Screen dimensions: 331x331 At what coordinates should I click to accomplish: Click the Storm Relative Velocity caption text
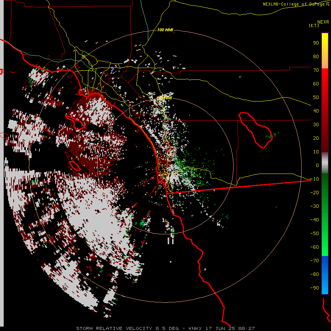pyautogui.click(x=114, y=328)
